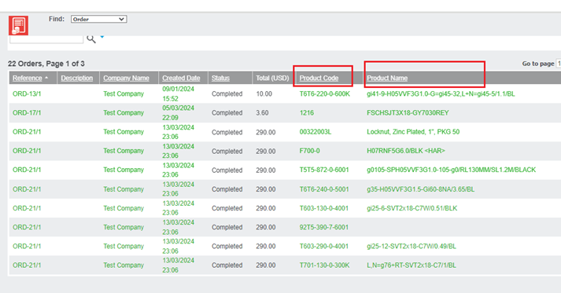
Task: Open ORD-21/1 in the F700-0 row
Action: (x=27, y=151)
